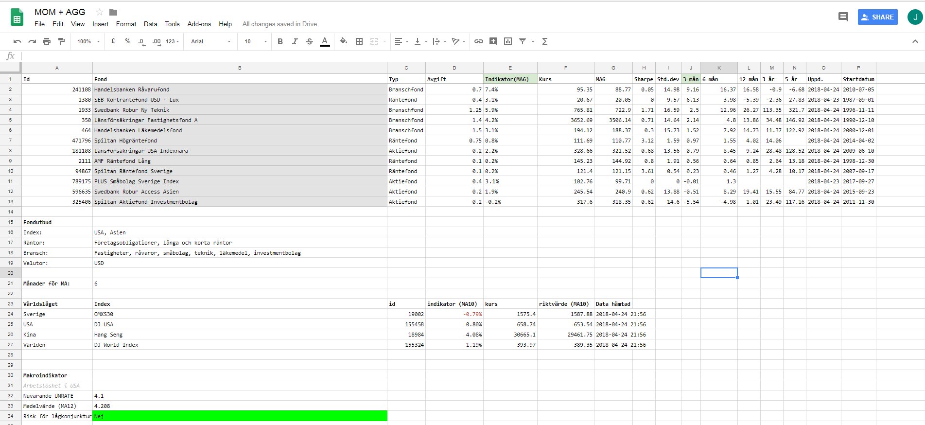Open the Help menu
Screen dimensions: 925x425
pos(225,24)
